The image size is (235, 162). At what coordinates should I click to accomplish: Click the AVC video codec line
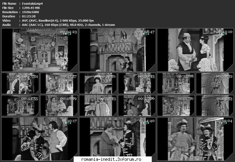58,21
